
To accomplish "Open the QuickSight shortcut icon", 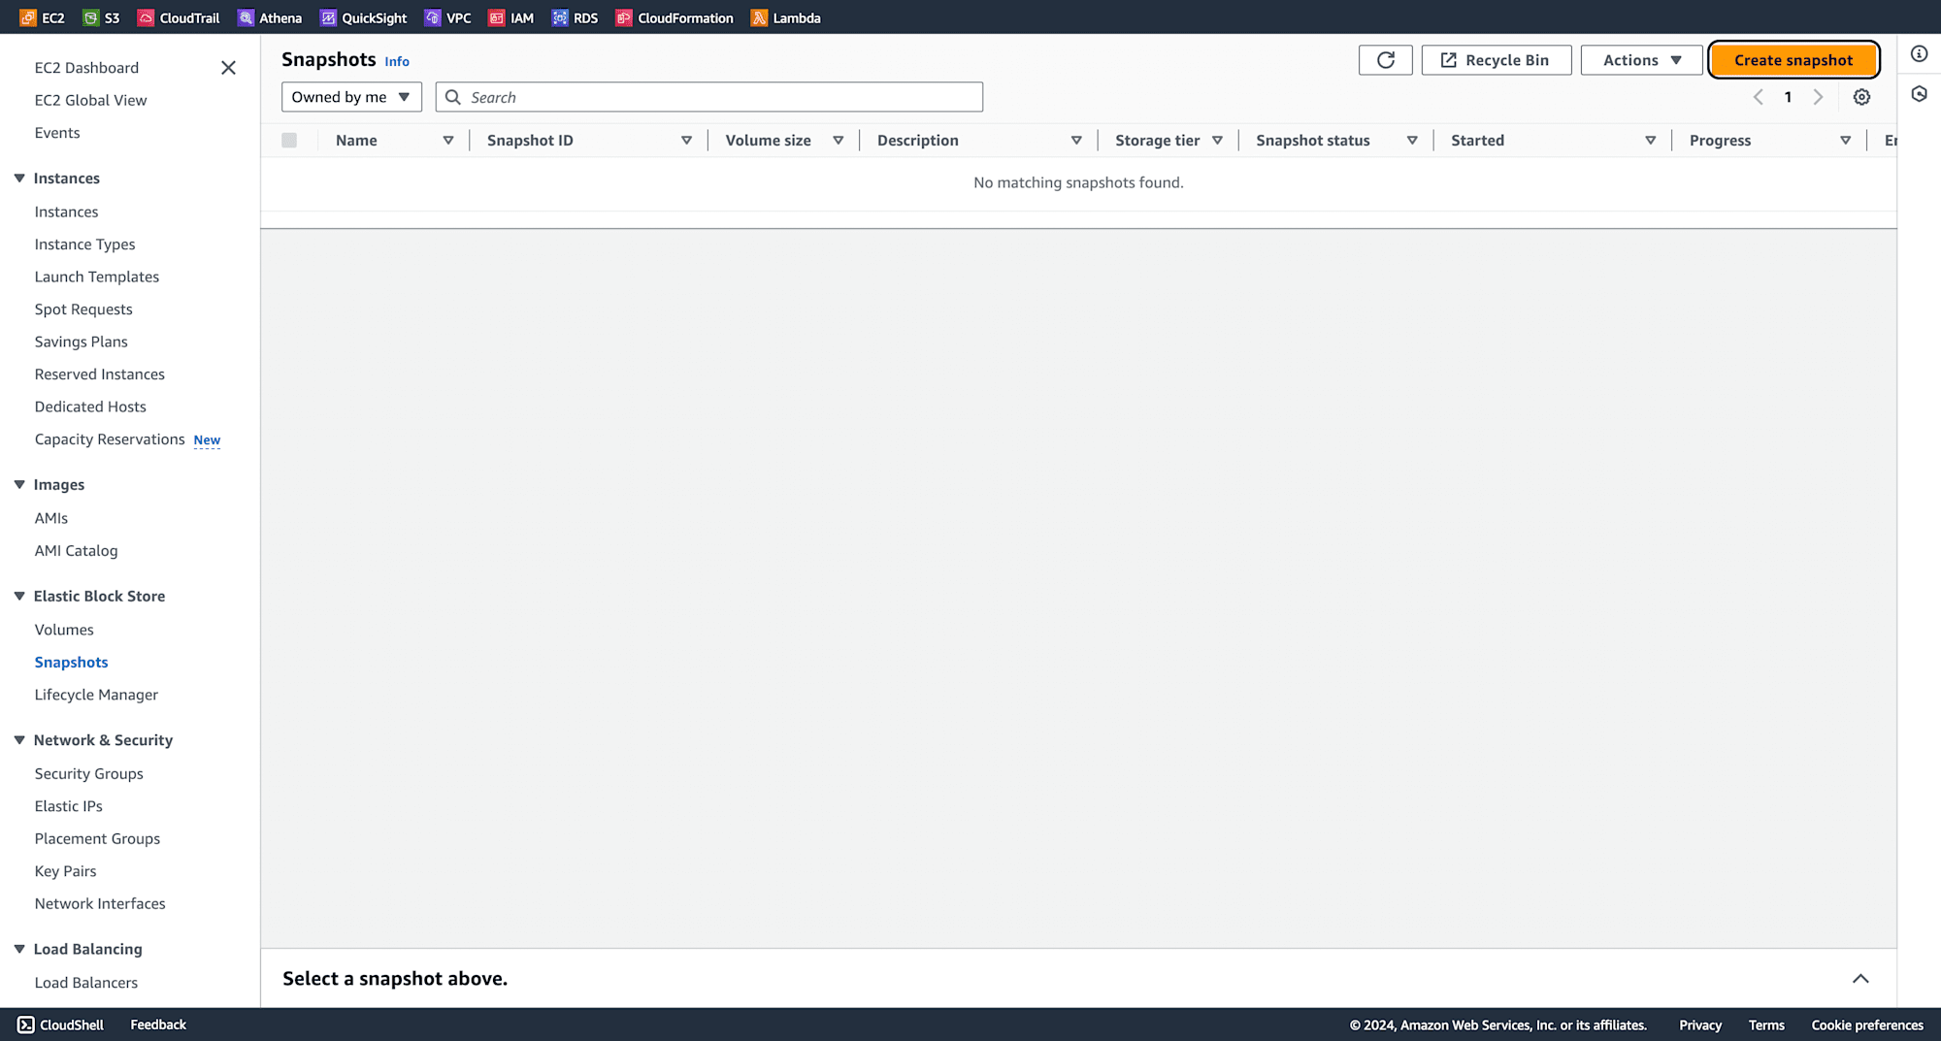I will [328, 17].
